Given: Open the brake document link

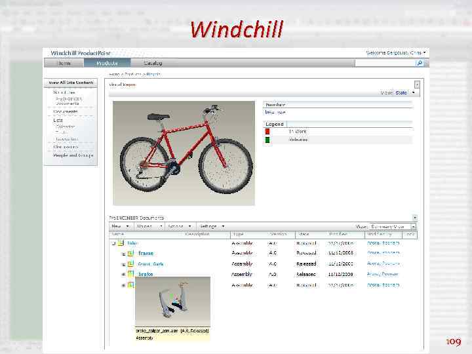Looking at the screenshot, I should 146,274.
